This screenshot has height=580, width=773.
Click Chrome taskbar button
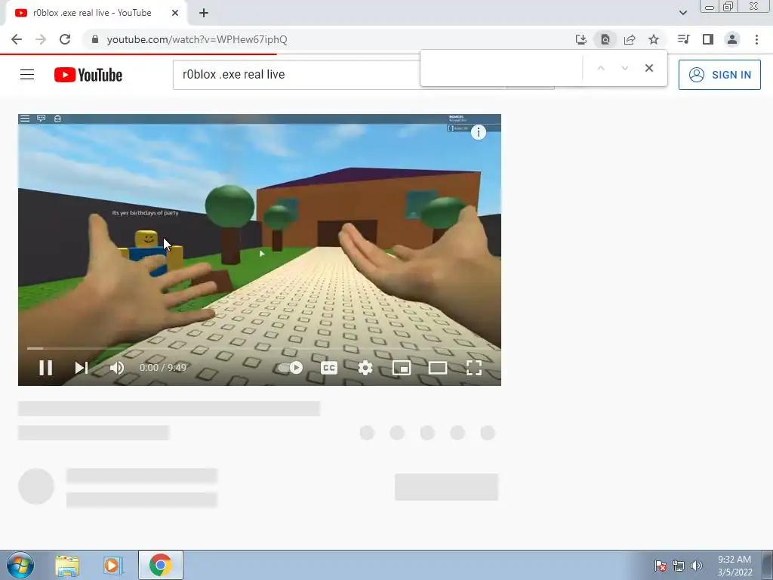161,565
